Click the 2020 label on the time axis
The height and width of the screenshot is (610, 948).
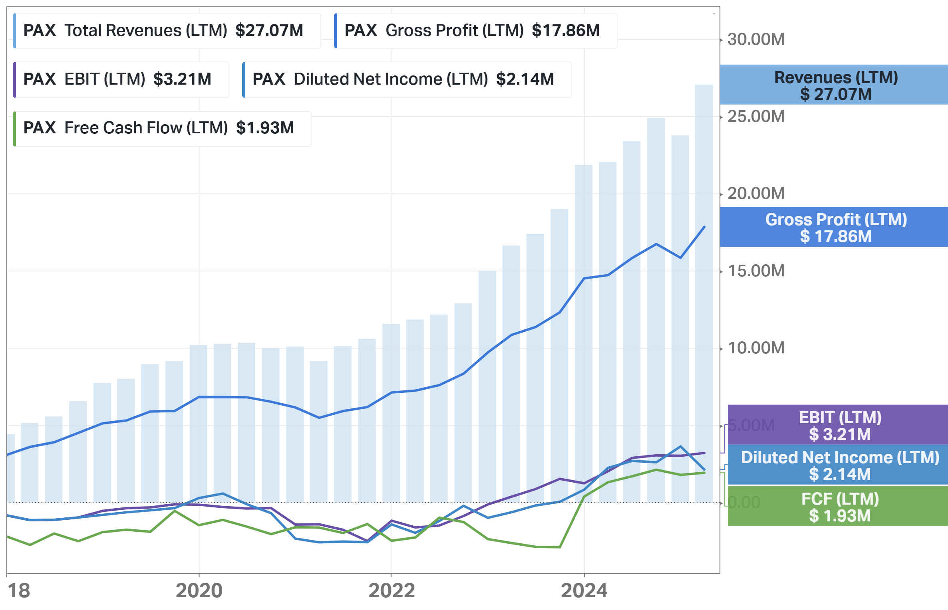[x=199, y=590]
